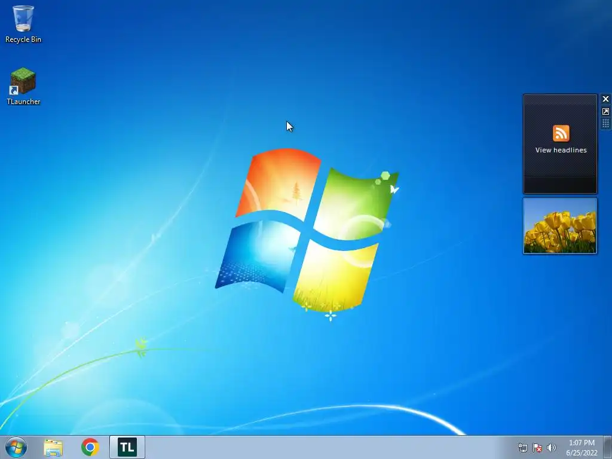Click the orange RSS feed icon
This screenshot has height=459, width=612.
pos(561,133)
